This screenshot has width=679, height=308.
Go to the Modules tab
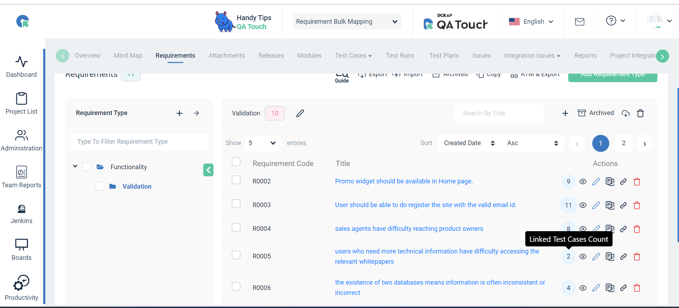pos(309,56)
